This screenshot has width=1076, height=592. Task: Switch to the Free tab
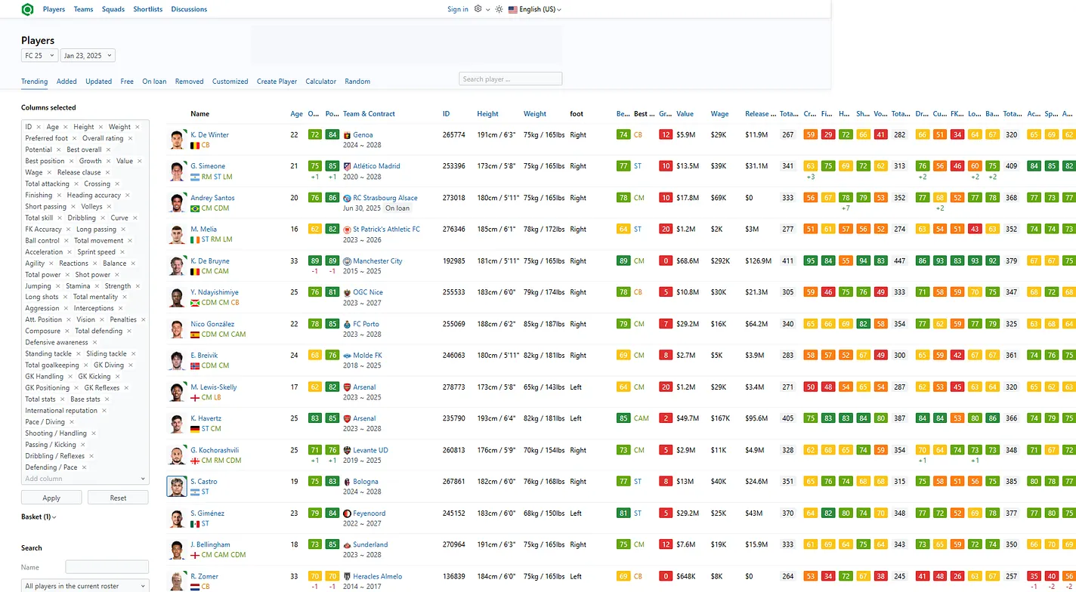[127, 82]
